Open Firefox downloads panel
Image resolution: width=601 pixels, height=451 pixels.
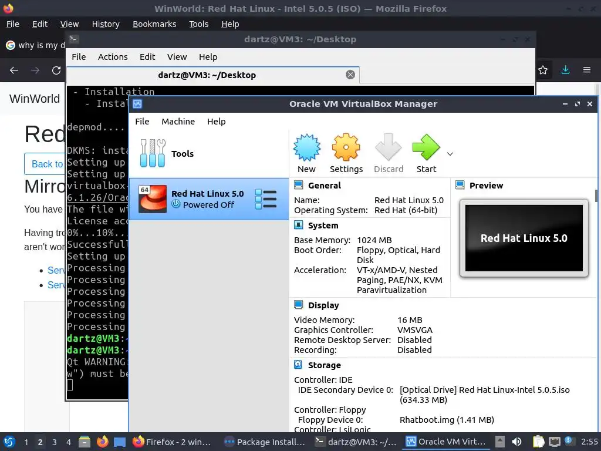(565, 70)
